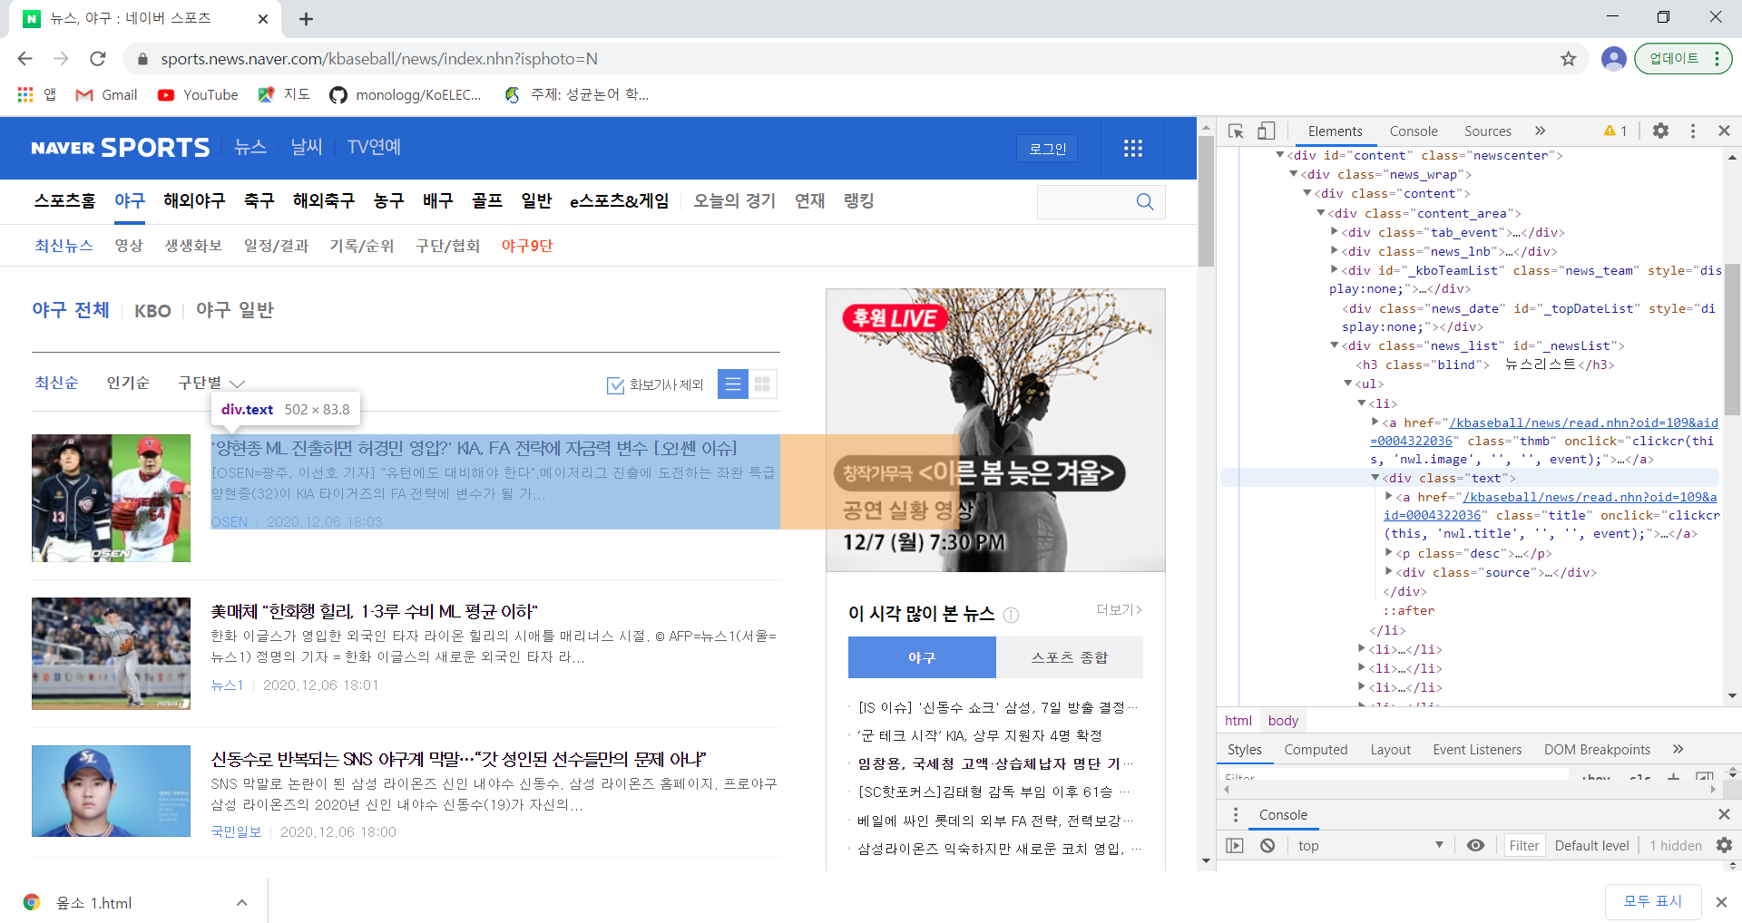Select 스포츠 종합 tab
The image size is (1742, 923).
1070,657
